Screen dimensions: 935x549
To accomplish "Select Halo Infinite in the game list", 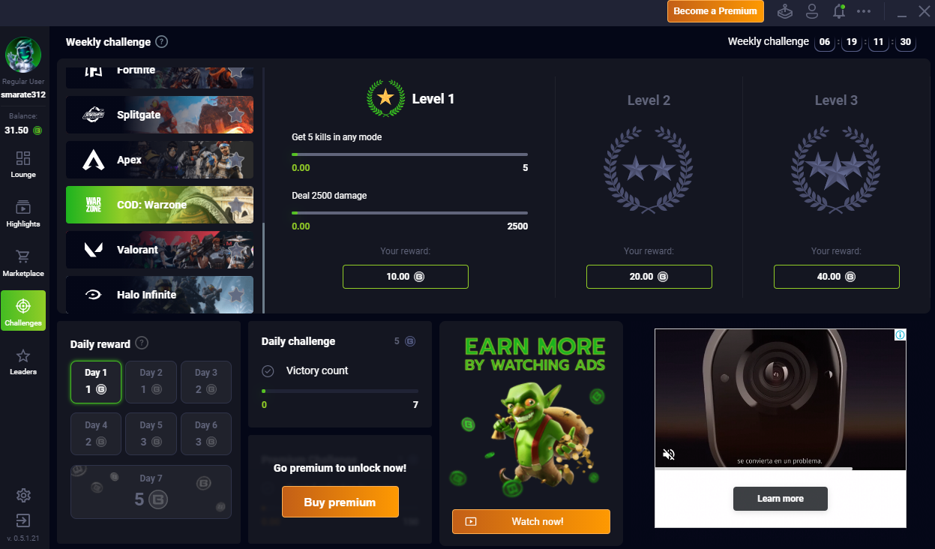I will coord(160,295).
